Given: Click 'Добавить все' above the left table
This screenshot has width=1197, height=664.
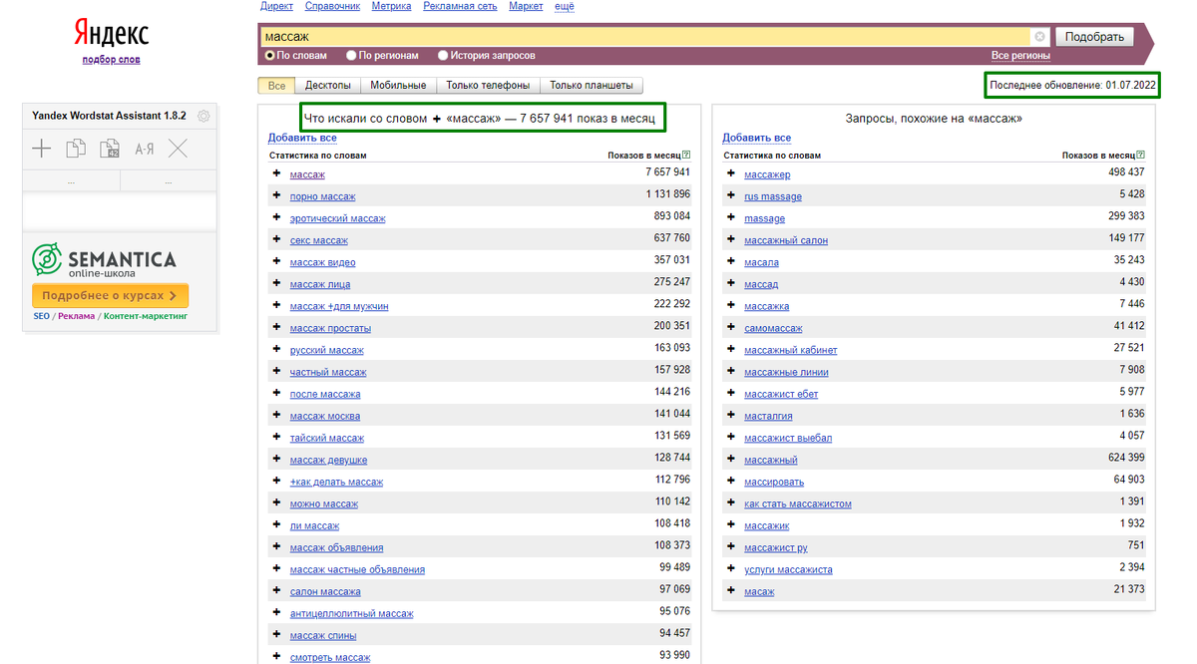Looking at the screenshot, I should [302, 138].
